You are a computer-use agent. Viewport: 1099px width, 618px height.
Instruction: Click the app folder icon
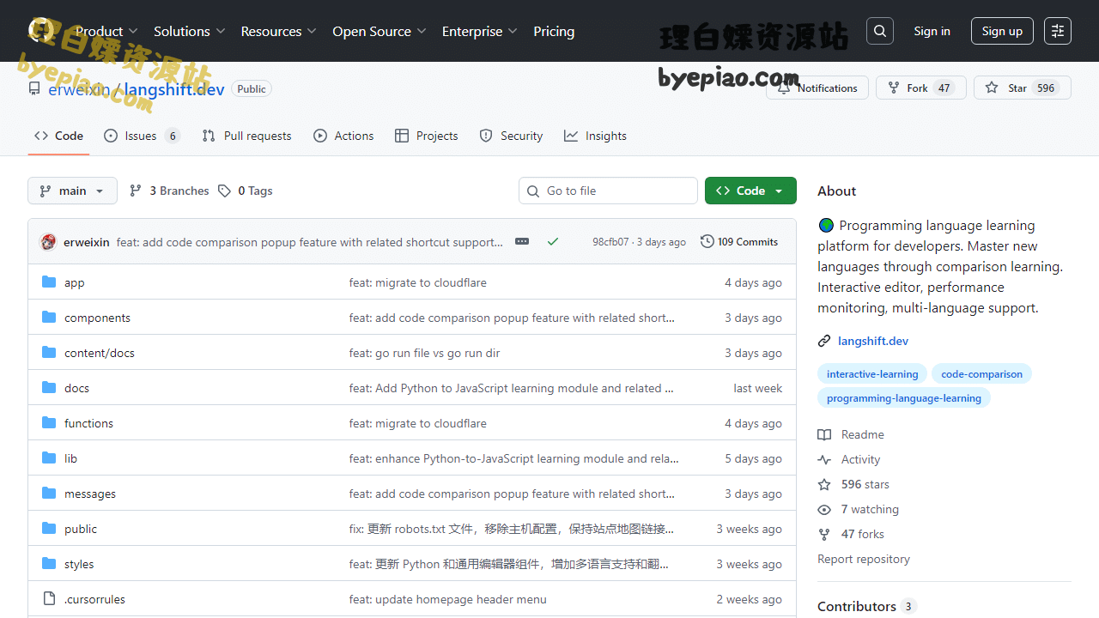click(49, 282)
